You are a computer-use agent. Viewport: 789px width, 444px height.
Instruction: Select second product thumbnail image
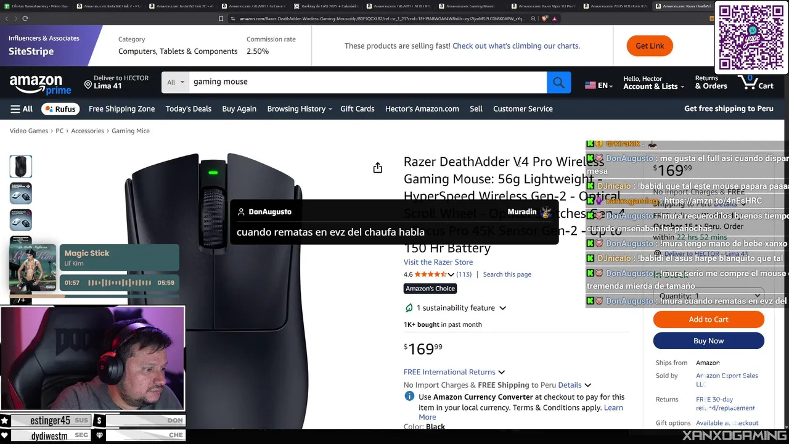coord(21,193)
